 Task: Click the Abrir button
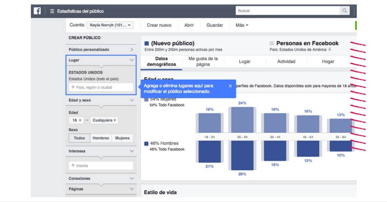(x=189, y=25)
